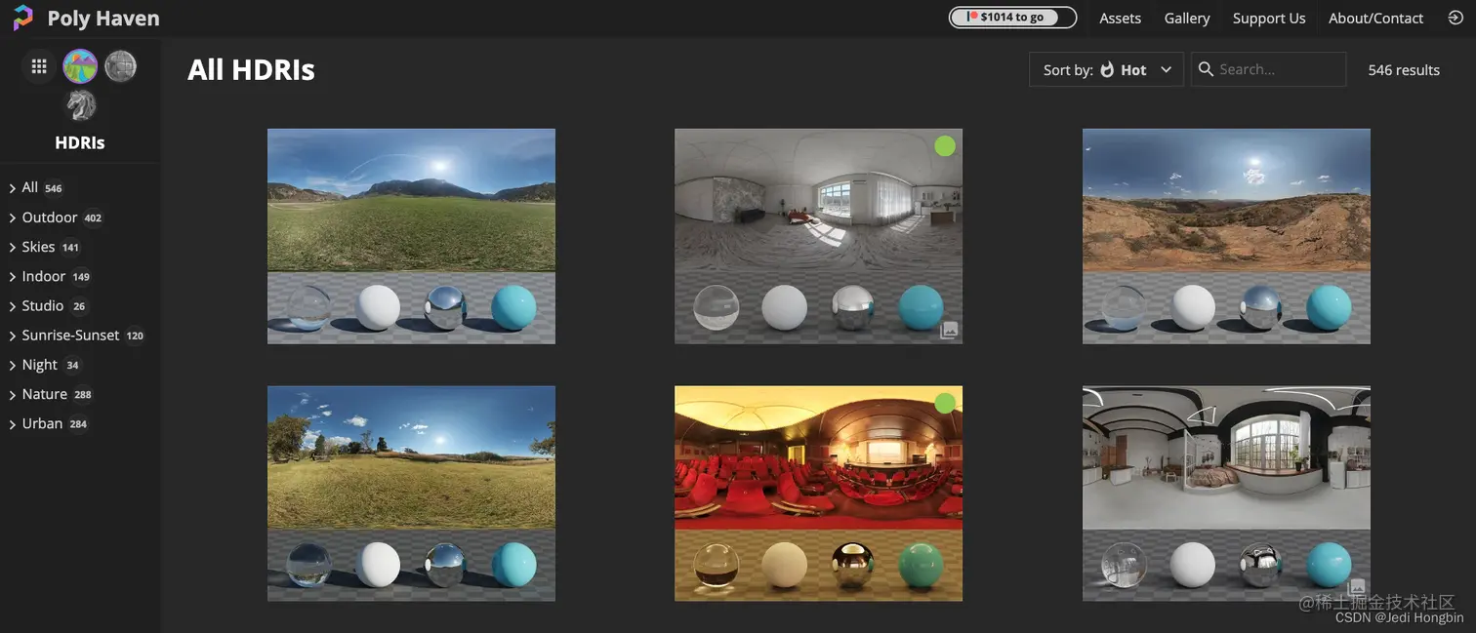
Task: Toggle the Studio category filter
Action: click(x=43, y=305)
